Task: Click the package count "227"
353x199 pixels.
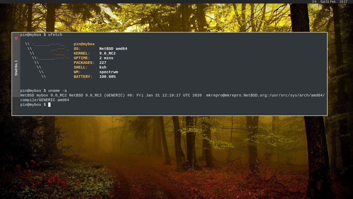Action: (103, 63)
